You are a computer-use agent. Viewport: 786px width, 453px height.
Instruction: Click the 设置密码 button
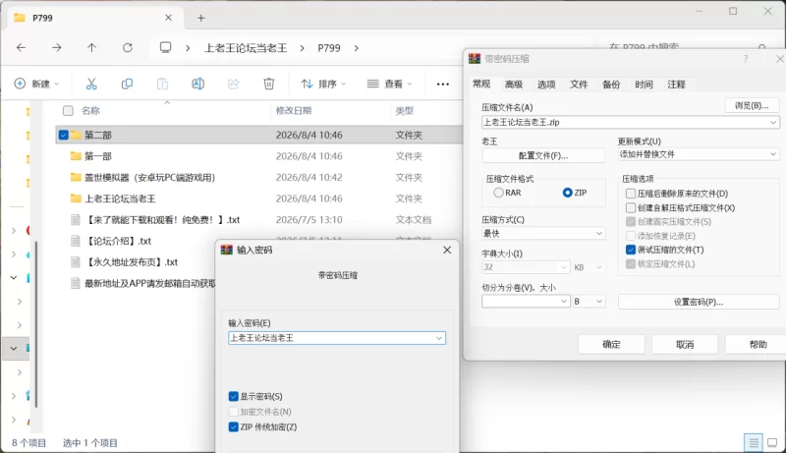pyautogui.click(x=699, y=302)
